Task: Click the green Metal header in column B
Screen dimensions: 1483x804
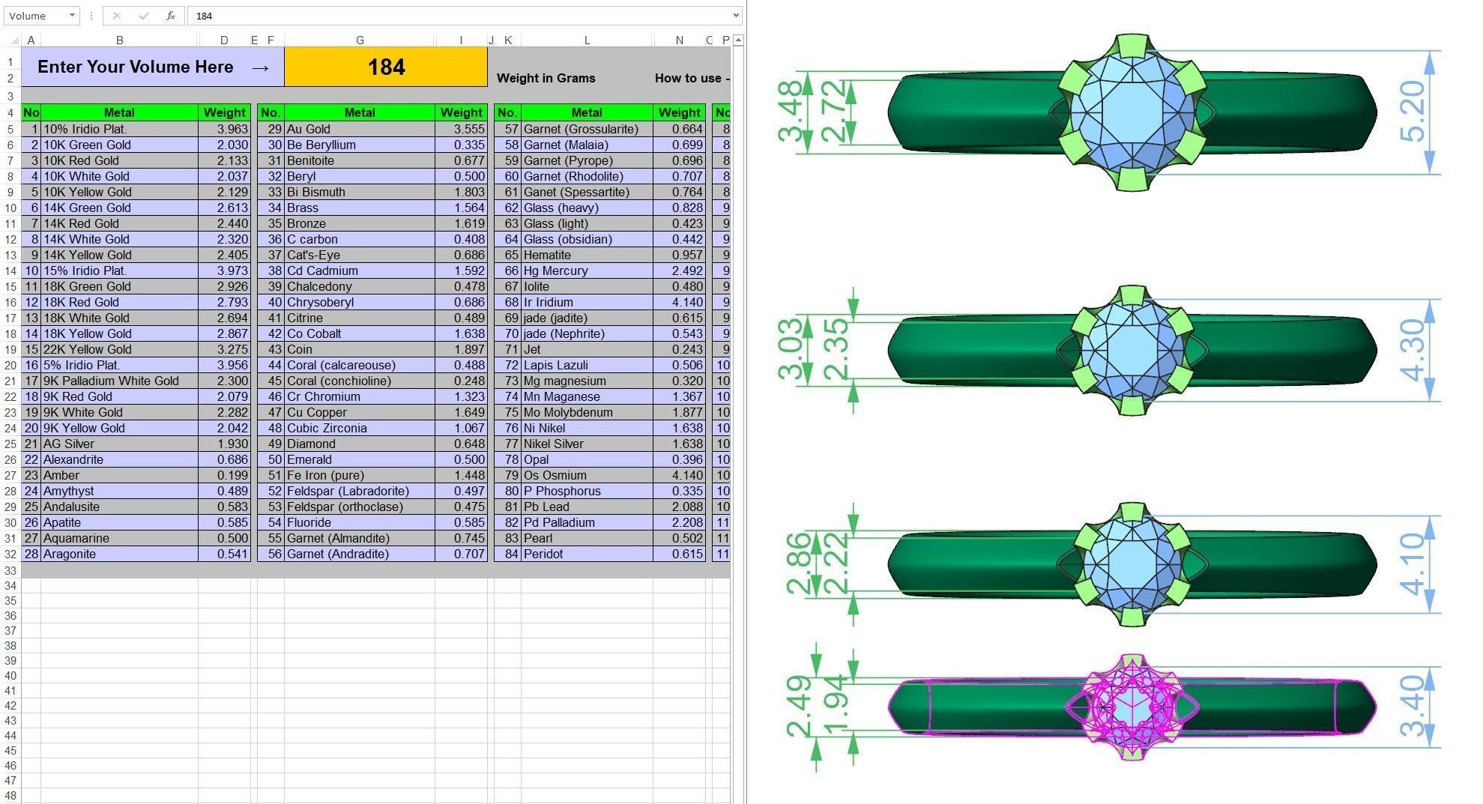Action: pyautogui.click(x=119, y=112)
